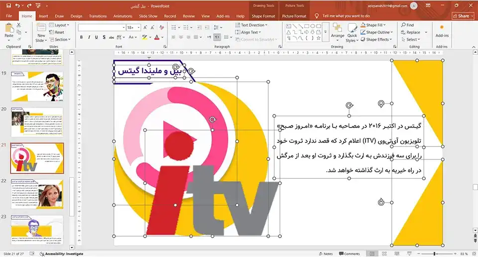478x257 pixels.
Task: Open the Shape Outline dropdown
Action: tap(376, 32)
